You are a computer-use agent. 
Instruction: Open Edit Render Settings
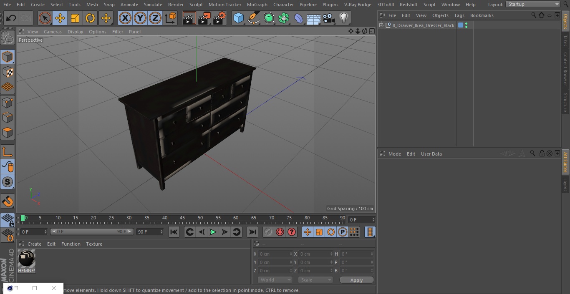click(x=219, y=18)
